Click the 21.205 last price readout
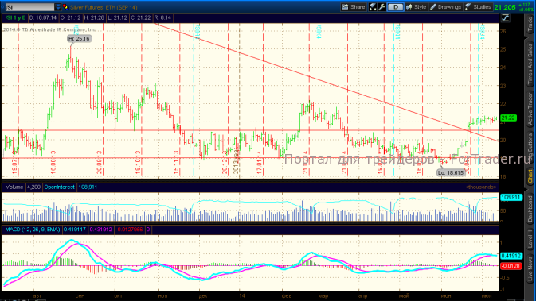This screenshot has height=301, width=536. 505,7
